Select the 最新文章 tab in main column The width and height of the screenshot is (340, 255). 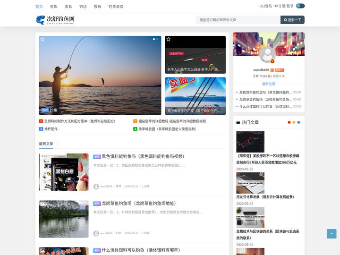pos(46,144)
